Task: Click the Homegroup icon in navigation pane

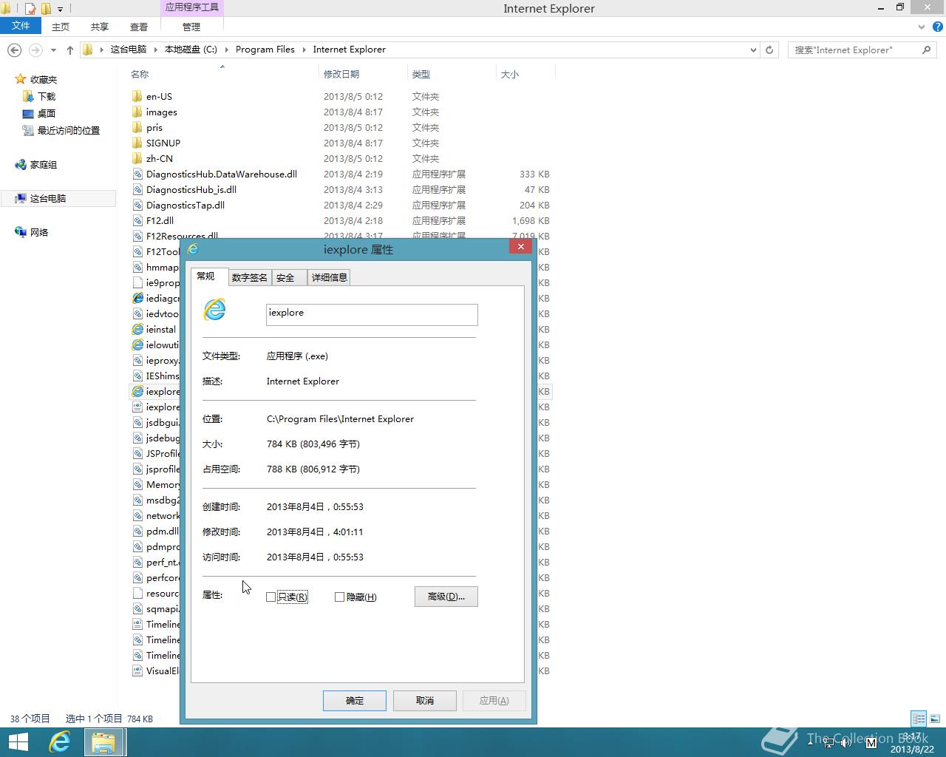Action: (x=21, y=165)
